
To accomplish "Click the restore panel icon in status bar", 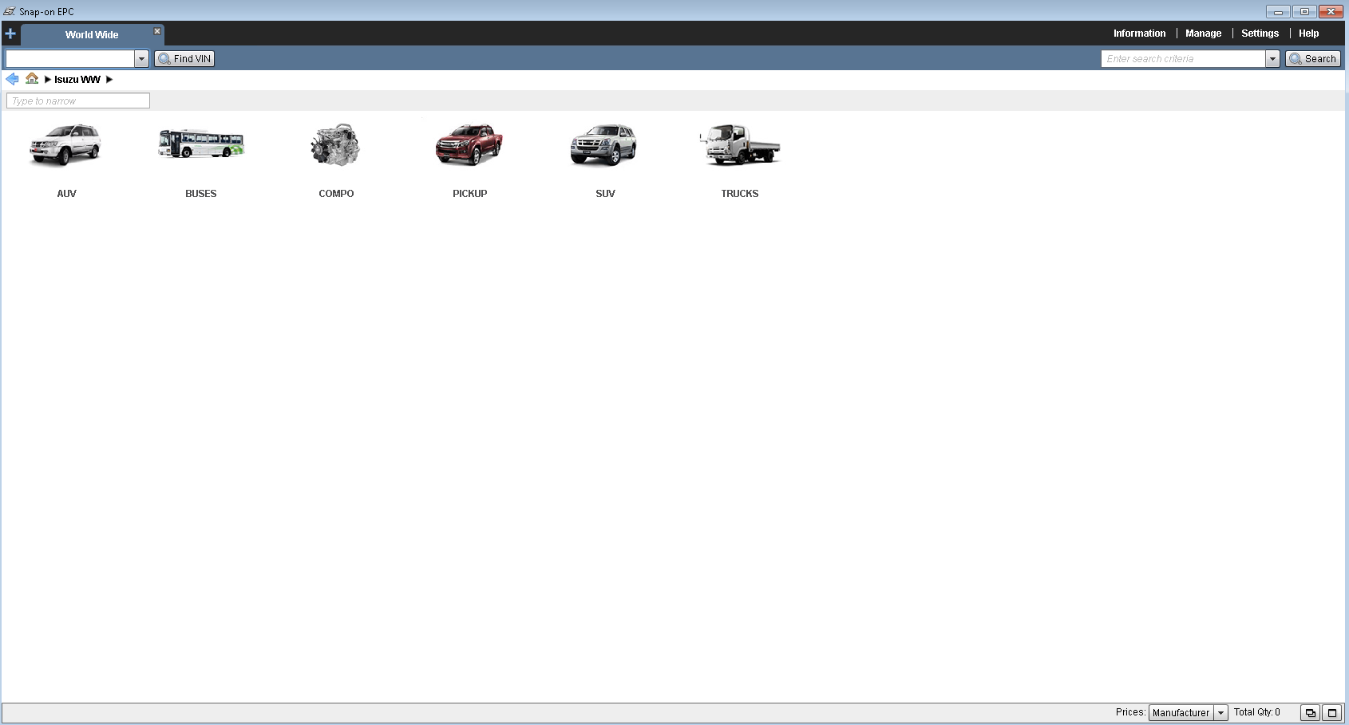I will click(x=1310, y=713).
